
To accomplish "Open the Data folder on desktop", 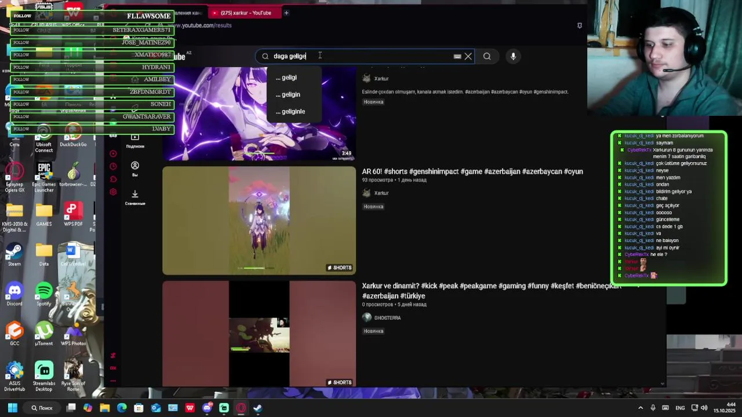I will [44, 255].
